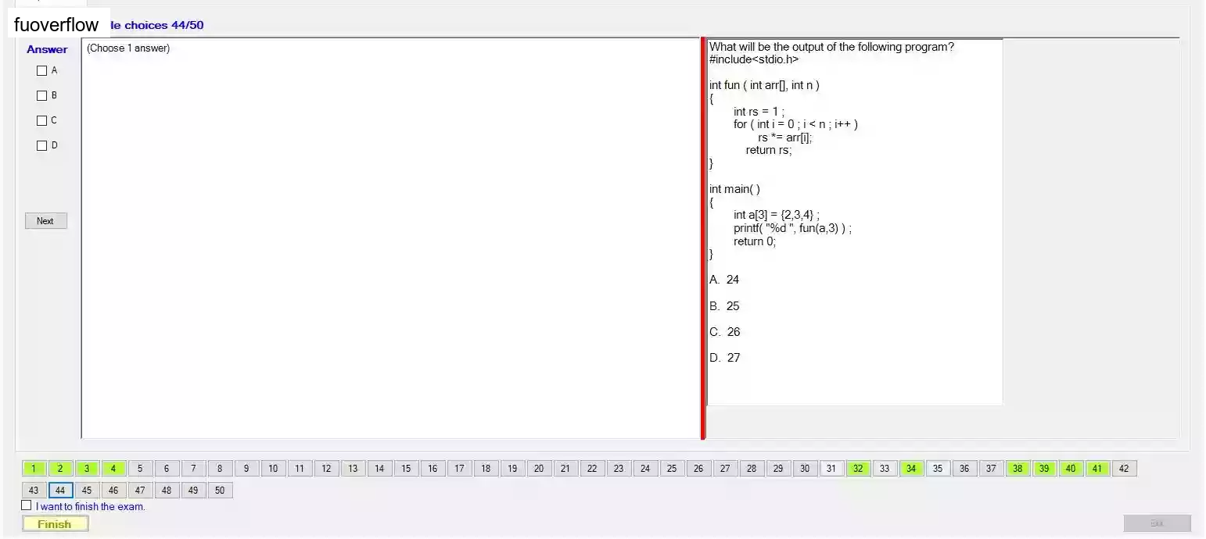This screenshot has width=1206, height=539.
Task: Go to question 35
Action: pos(938,469)
